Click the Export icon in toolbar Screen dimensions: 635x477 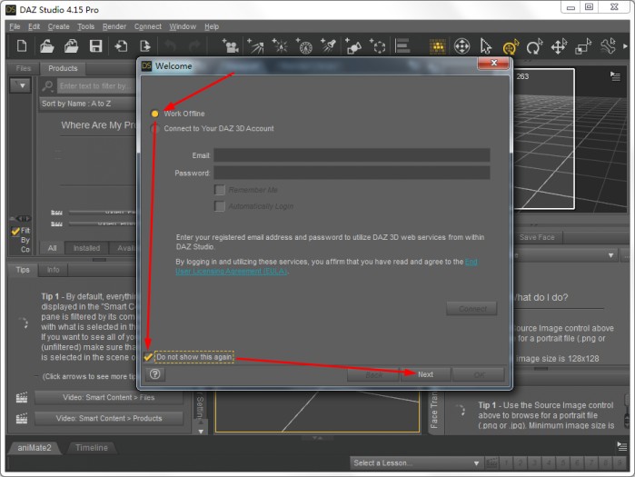pos(145,45)
